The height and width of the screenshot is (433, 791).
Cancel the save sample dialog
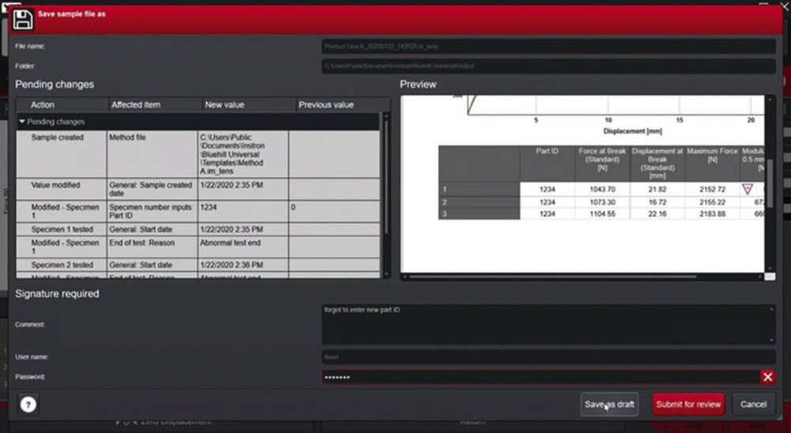click(x=753, y=405)
